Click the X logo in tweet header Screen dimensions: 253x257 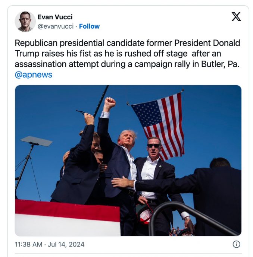click(x=236, y=17)
